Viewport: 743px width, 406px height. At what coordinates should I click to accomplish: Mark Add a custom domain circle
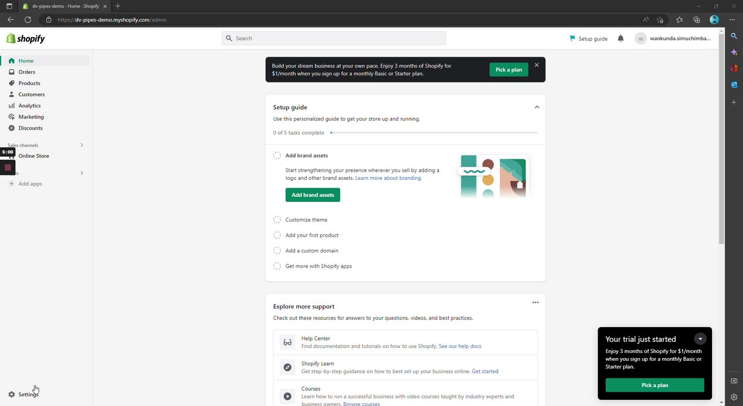tap(277, 250)
